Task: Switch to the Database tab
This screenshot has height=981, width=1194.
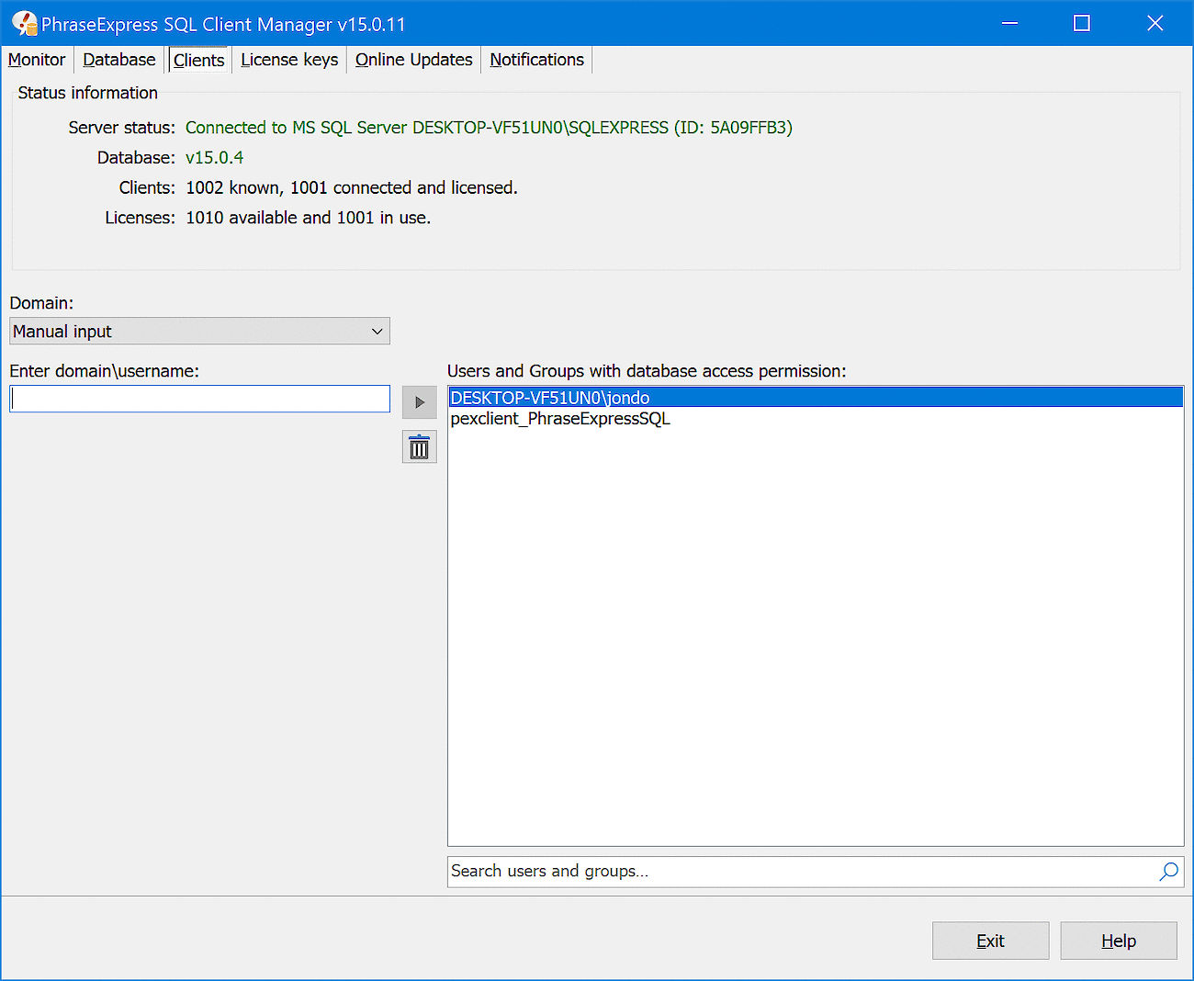Action: pos(119,60)
